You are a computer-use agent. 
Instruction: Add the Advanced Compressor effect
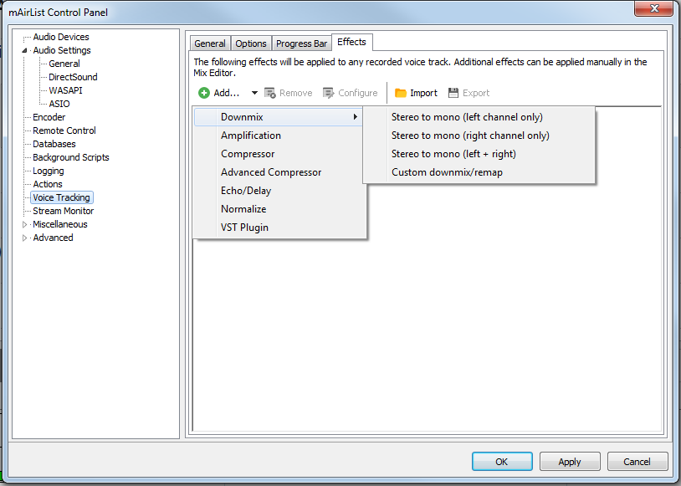coord(271,172)
